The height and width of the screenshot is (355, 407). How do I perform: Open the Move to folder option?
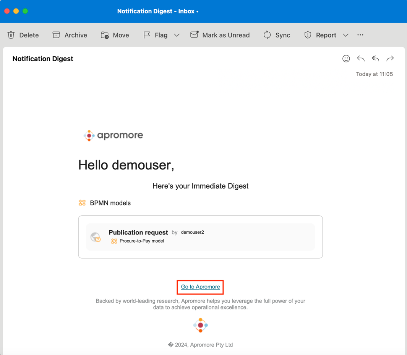[115, 35]
